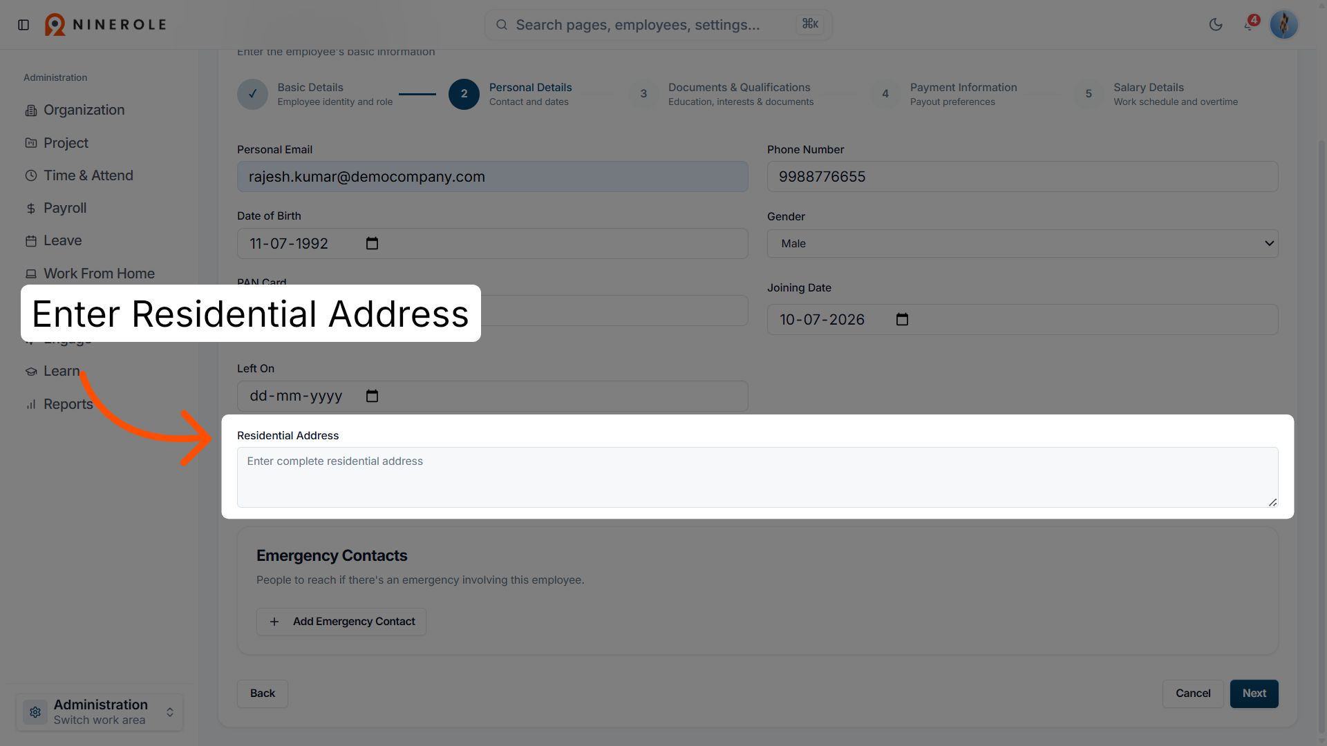Screen dimensions: 1327x746
Task: Click Add Emergency Contact button
Action: 341,622
